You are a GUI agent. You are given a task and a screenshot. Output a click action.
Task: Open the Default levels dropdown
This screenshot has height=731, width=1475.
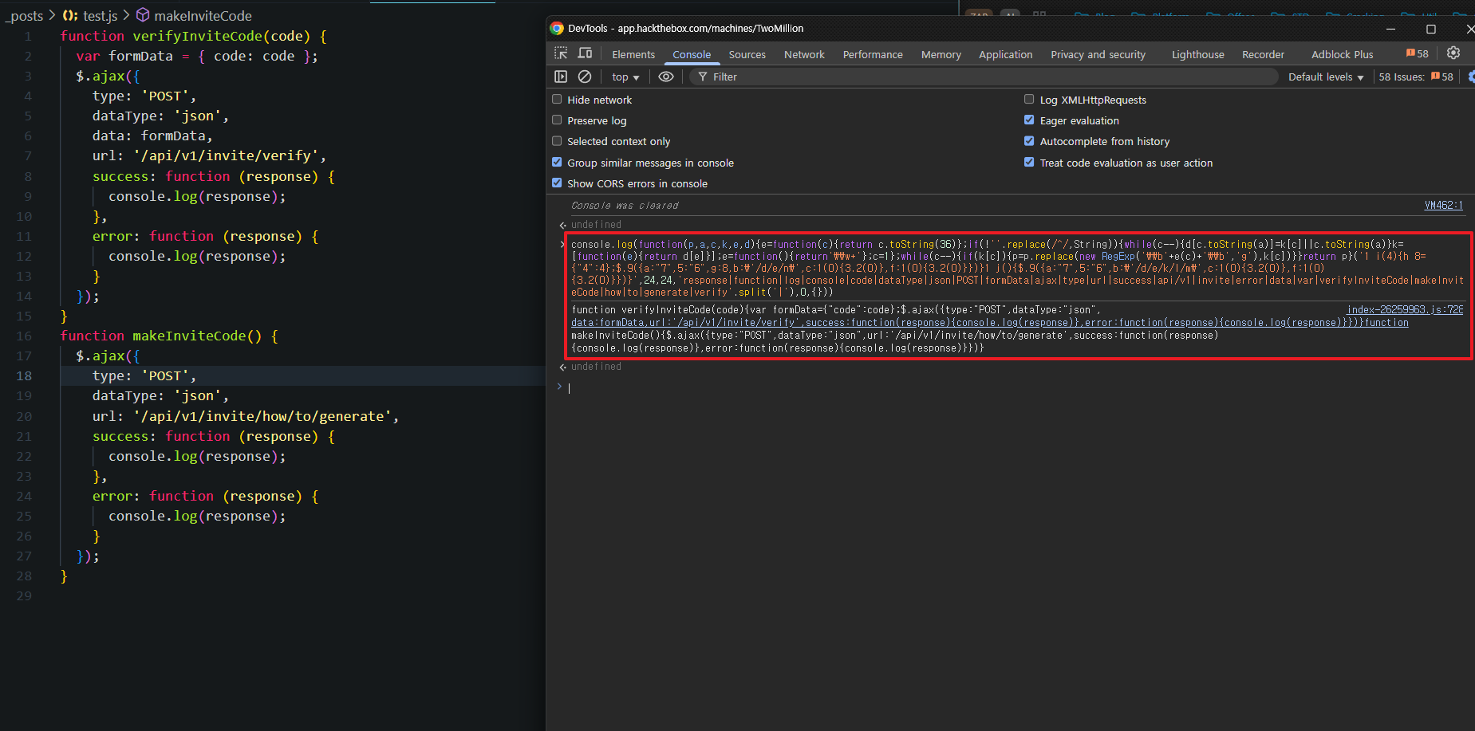click(1325, 77)
